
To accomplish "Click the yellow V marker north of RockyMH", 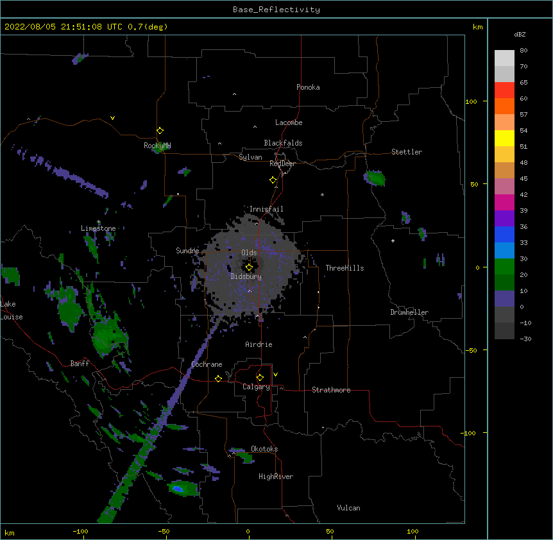I will (112, 118).
